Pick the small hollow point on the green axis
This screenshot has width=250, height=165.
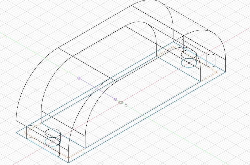click(x=126, y=106)
